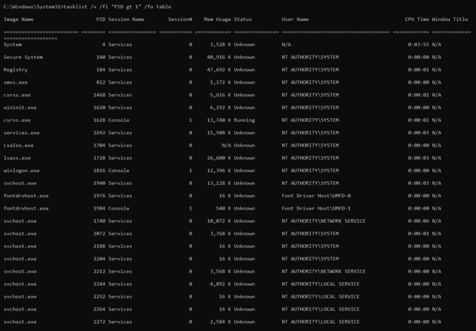This screenshot has width=476, height=331.
Task: Click the Font Driver Host\UMFD-0 user name
Action: 315,196
